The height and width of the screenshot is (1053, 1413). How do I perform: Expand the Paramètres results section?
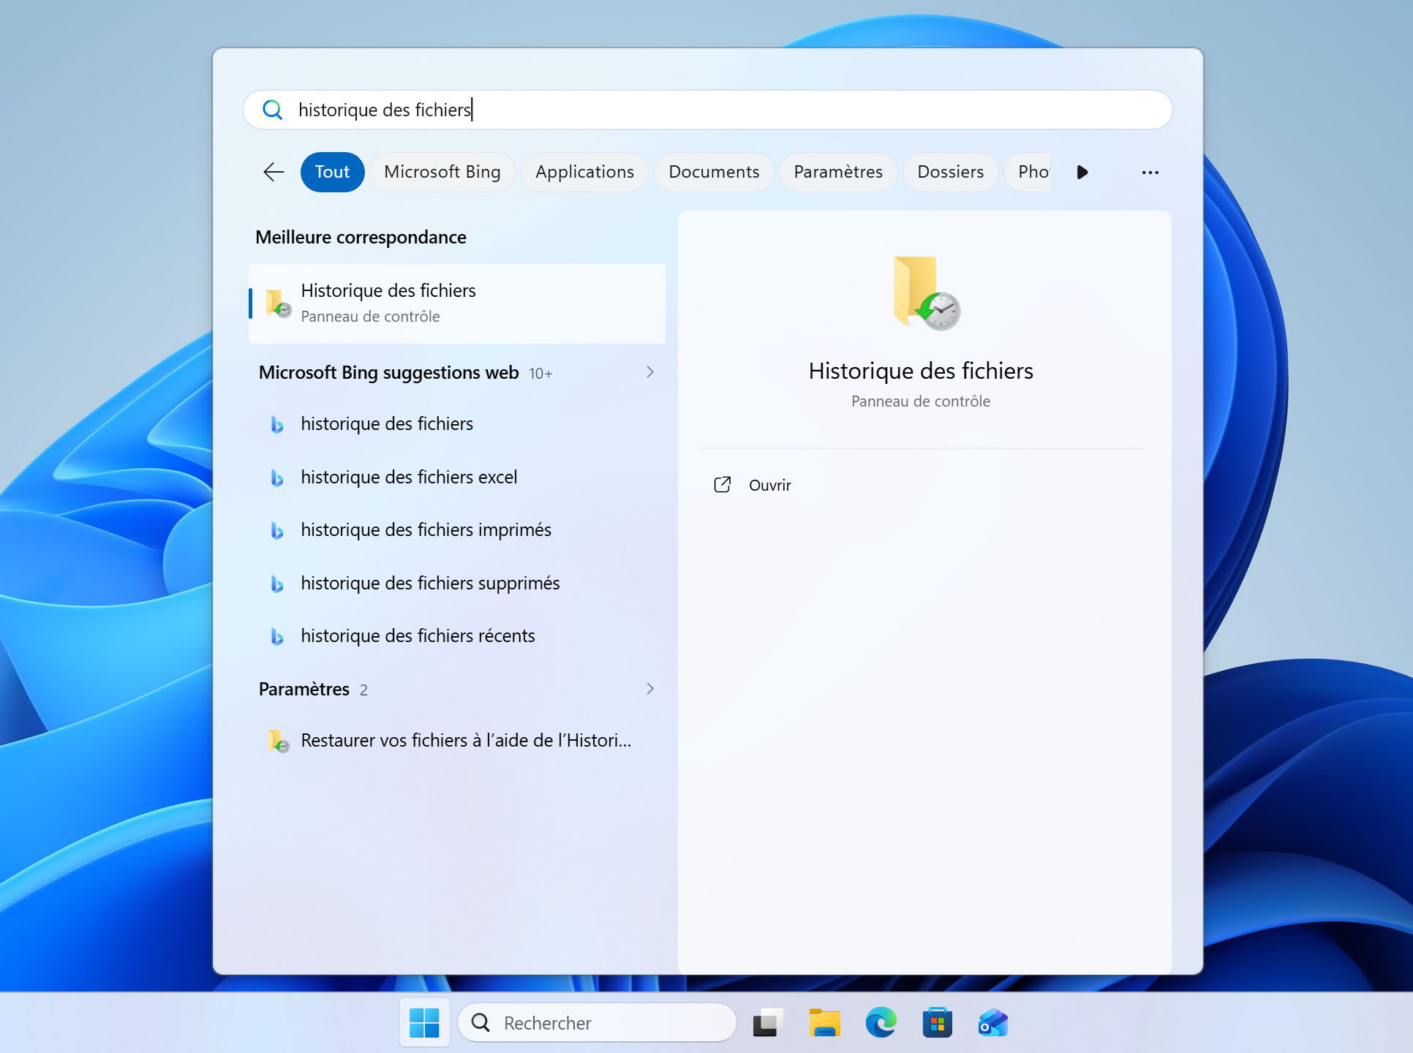pyautogui.click(x=649, y=689)
